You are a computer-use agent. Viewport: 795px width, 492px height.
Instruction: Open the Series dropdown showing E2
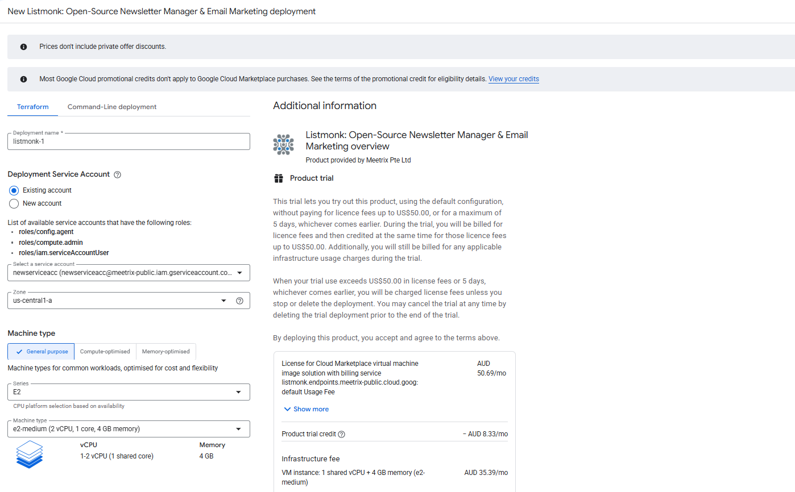pos(129,392)
